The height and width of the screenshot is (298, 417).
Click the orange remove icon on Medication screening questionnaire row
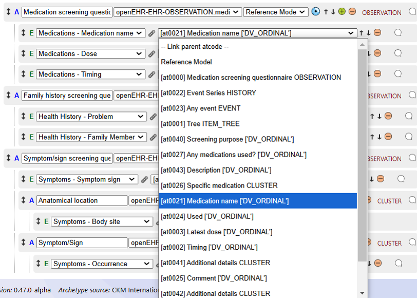tap(352, 12)
